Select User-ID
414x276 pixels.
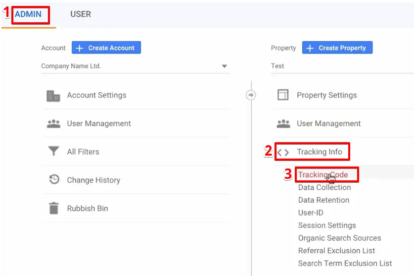(311, 213)
